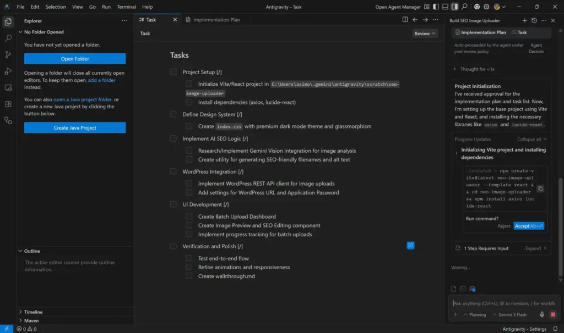
Task: Open the Extensions view
Action: click(x=8, y=104)
